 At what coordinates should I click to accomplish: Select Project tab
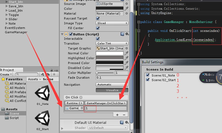12,70
